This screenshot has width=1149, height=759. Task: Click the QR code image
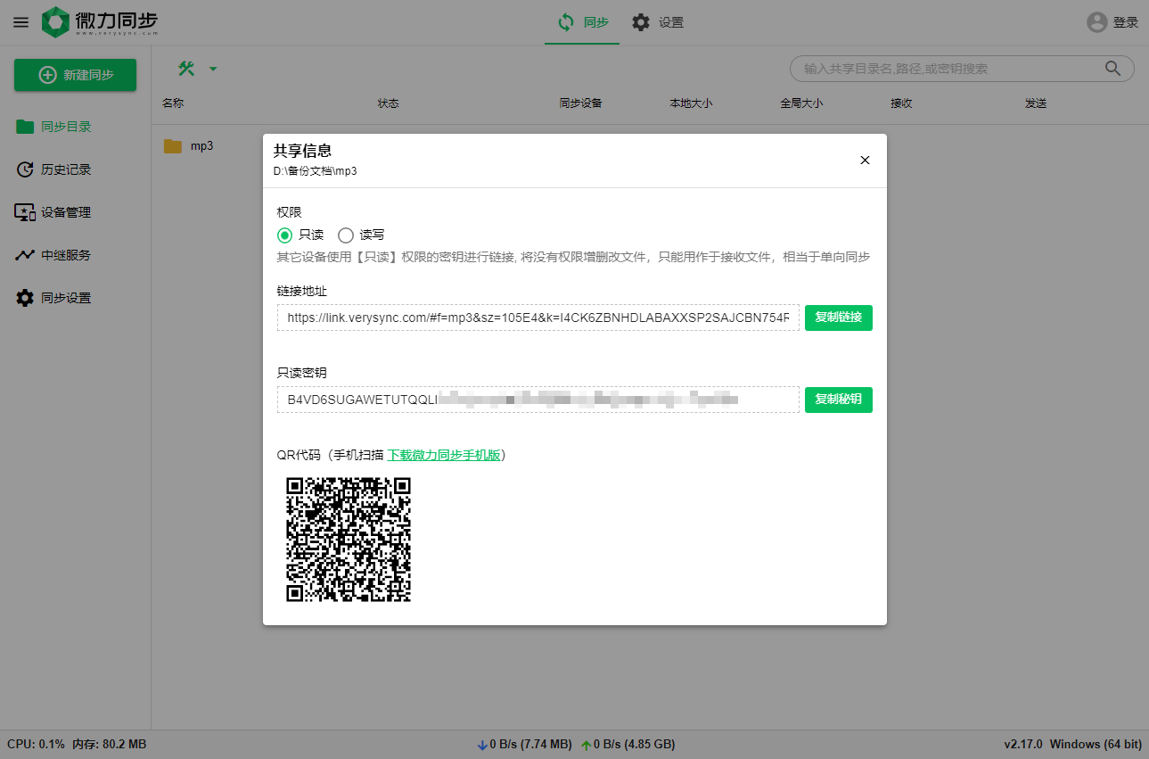coord(348,540)
